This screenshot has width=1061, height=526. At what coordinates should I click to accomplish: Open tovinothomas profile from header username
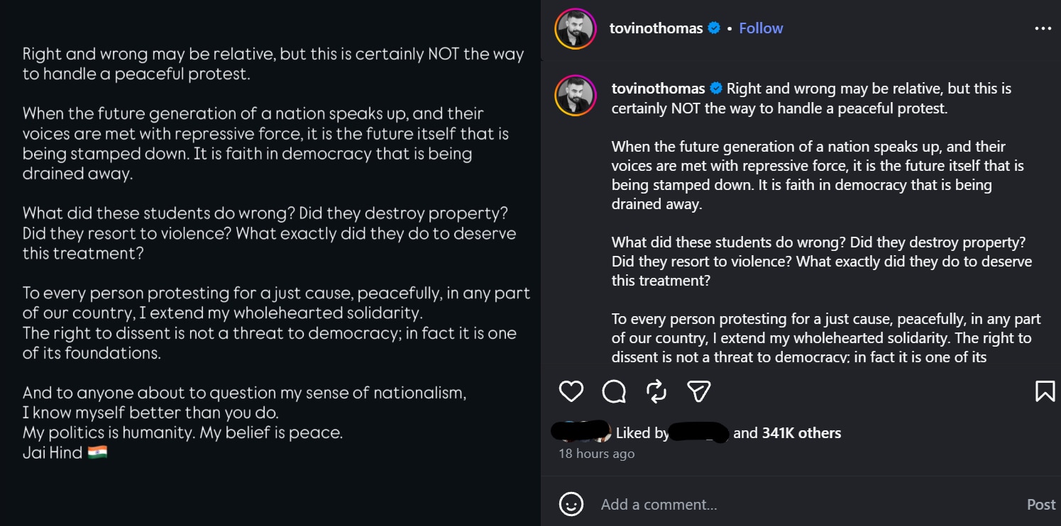(x=656, y=28)
